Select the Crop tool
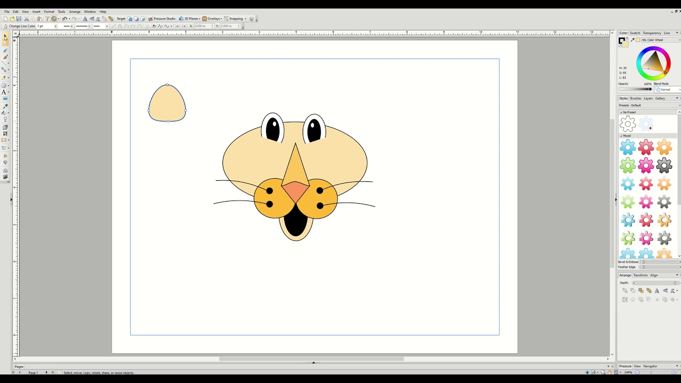Image resolution: width=681 pixels, height=383 pixels. pyautogui.click(x=5, y=134)
